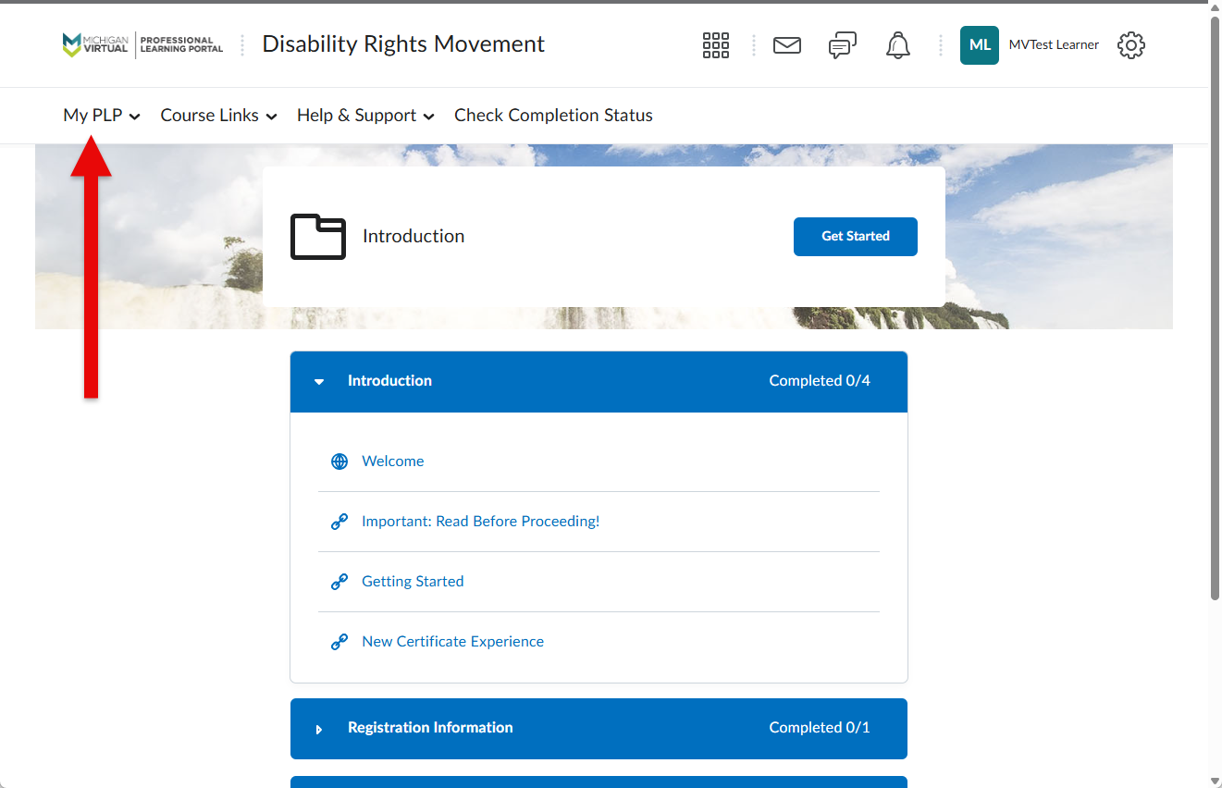Open the subscription alerts chat icon
The width and height of the screenshot is (1222, 788).
(843, 45)
